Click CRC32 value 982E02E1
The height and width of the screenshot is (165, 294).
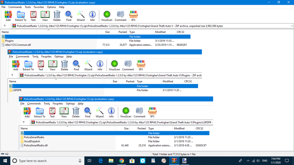coord(182,45)
